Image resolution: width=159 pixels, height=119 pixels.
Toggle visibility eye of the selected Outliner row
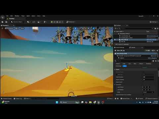click(115, 40)
